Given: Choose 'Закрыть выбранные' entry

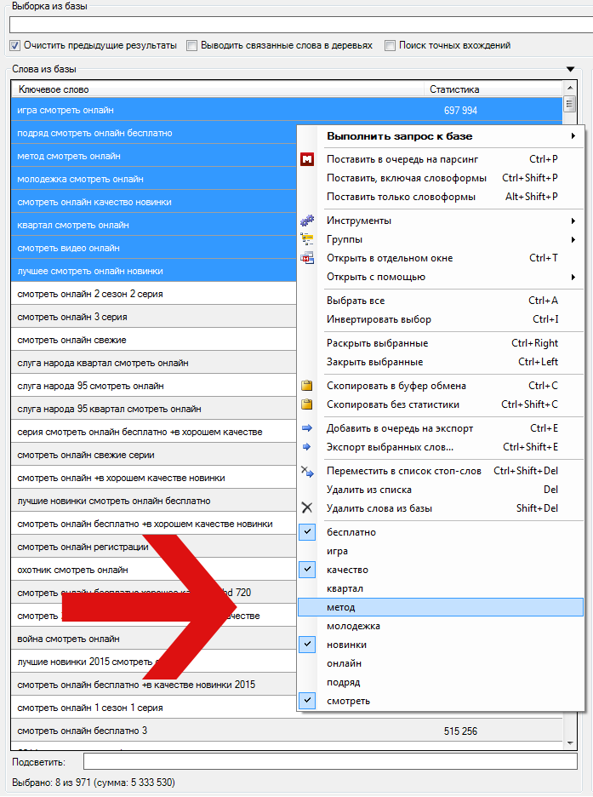Looking at the screenshot, I should click(440, 362).
